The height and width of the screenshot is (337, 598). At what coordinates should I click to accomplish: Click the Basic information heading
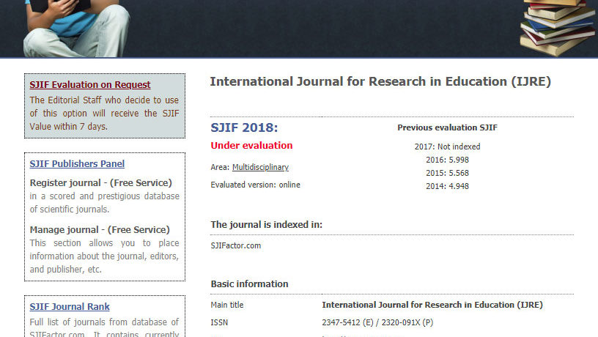pyautogui.click(x=249, y=284)
